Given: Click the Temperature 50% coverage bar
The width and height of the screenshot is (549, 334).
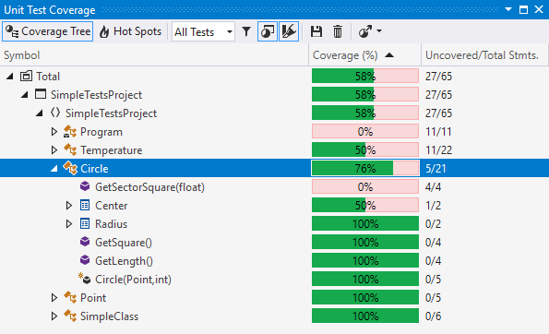Looking at the screenshot, I should click(x=365, y=149).
